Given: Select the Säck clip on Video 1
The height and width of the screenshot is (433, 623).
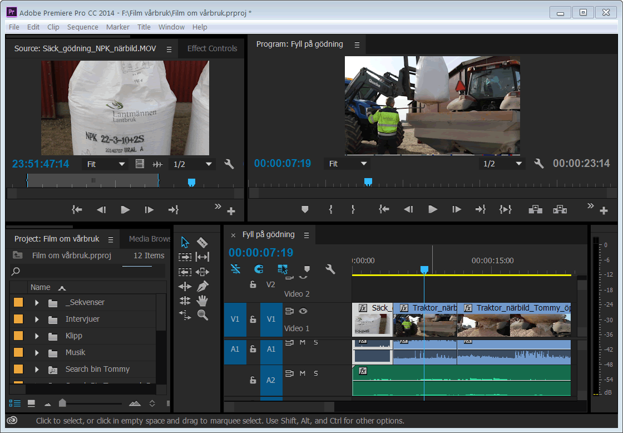Looking at the screenshot, I should click(x=372, y=320).
